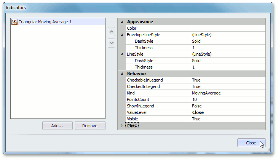Screen dimensions: 278x160
Task: Select the Visible property name
Action: click(132, 119)
